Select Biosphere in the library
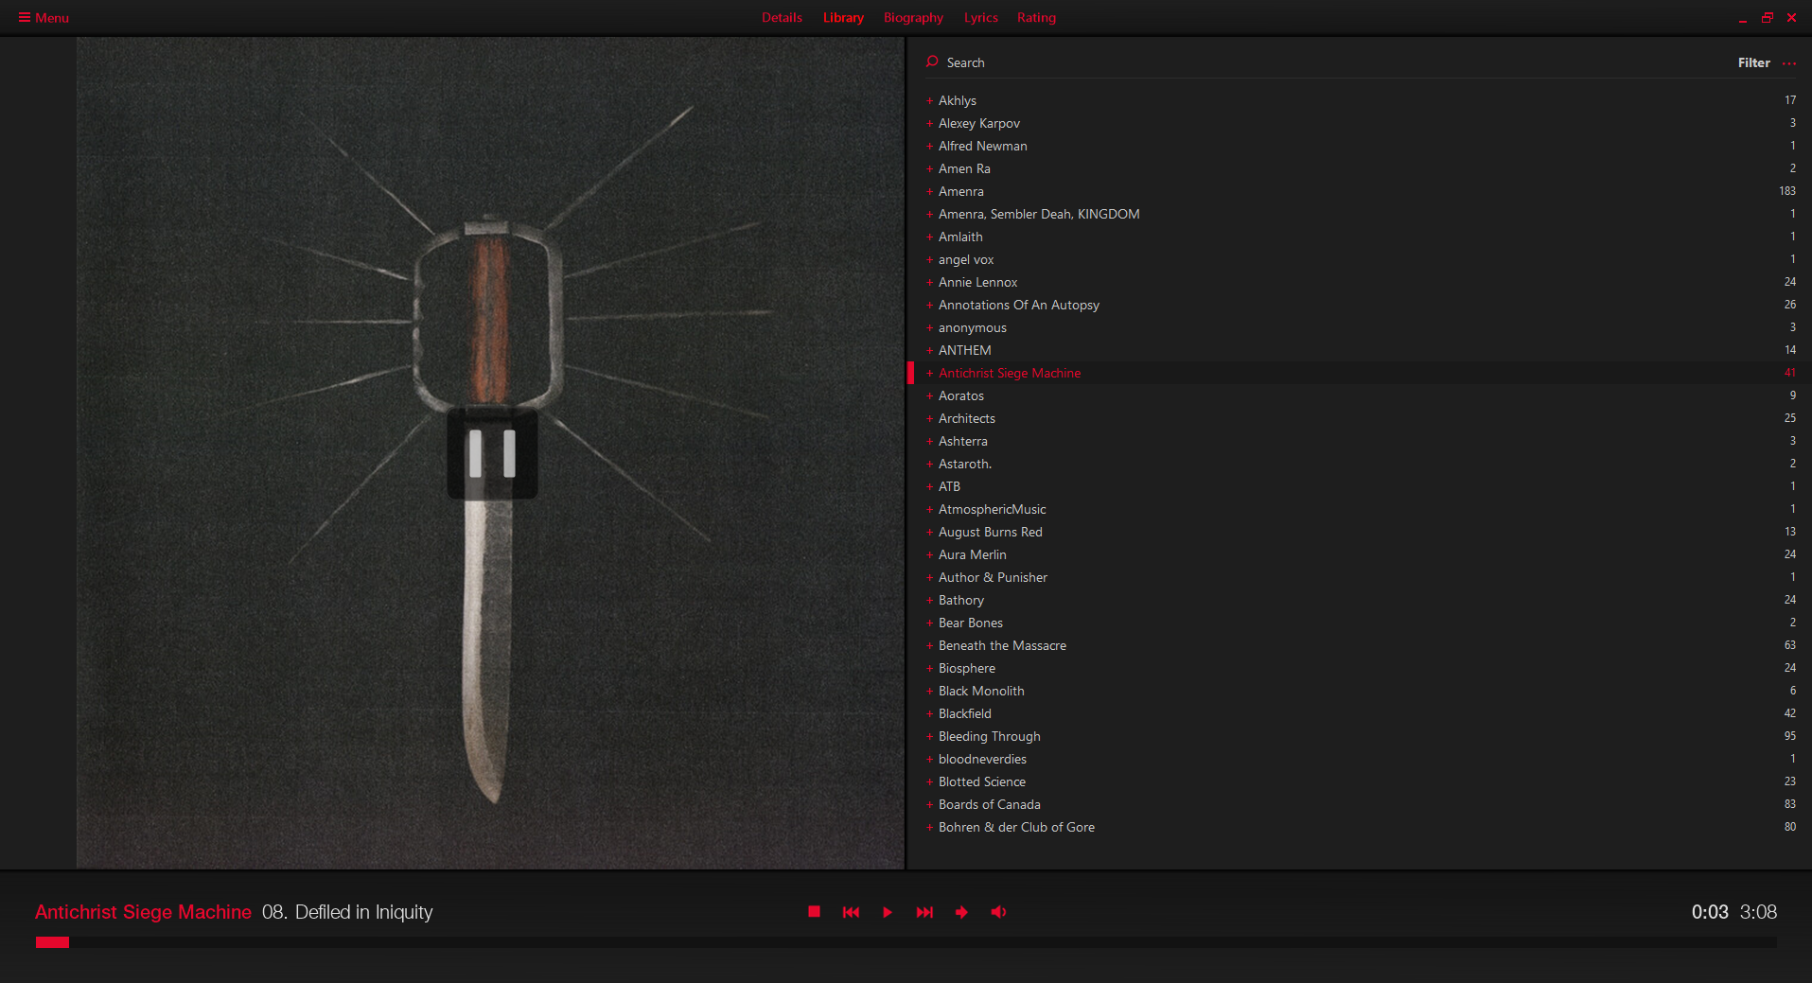1812x983 pixels. [x=966, y=668]
